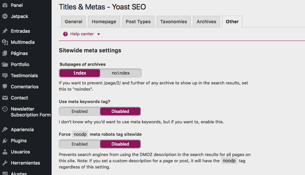
Task: Go to the Homepage tab
Action: tap(104, 22)
